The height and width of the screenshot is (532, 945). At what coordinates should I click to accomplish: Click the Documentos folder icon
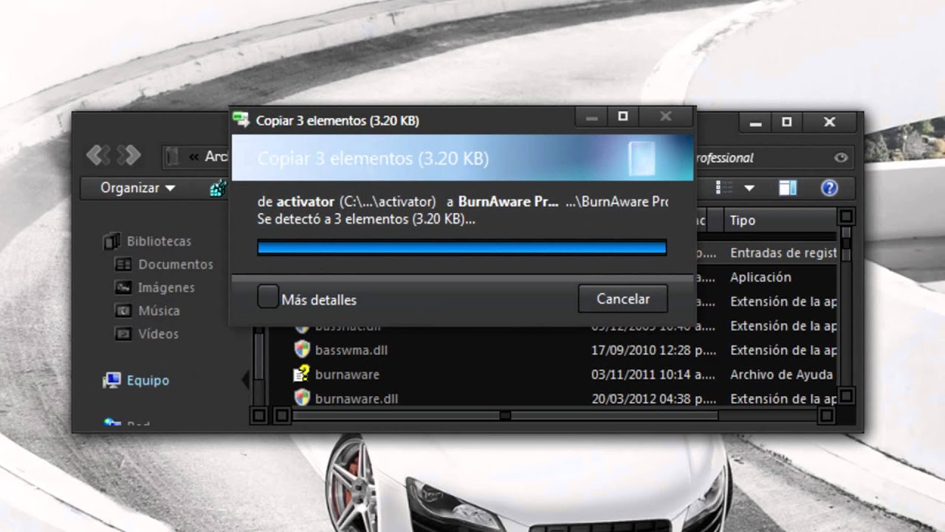(x=124, y=264)
